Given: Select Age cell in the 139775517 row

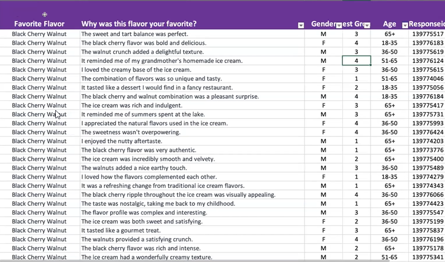Looking at the screenshot, I should [390, 34].
